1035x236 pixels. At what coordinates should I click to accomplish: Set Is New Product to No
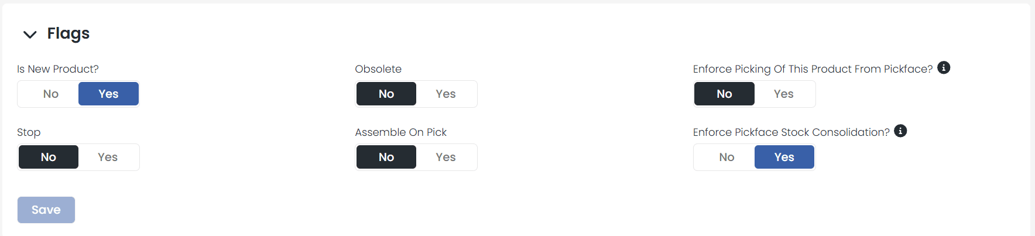[x=50, y=94]
